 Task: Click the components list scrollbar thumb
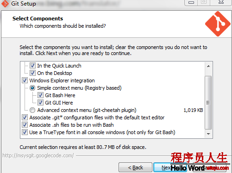(x=208, y=103)
